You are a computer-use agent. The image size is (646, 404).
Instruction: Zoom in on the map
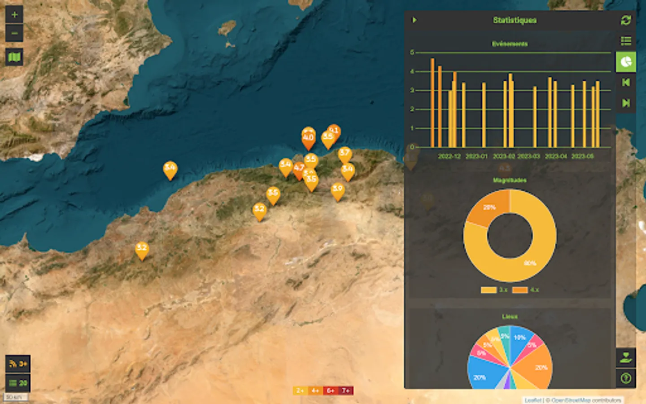pos(14,15)
